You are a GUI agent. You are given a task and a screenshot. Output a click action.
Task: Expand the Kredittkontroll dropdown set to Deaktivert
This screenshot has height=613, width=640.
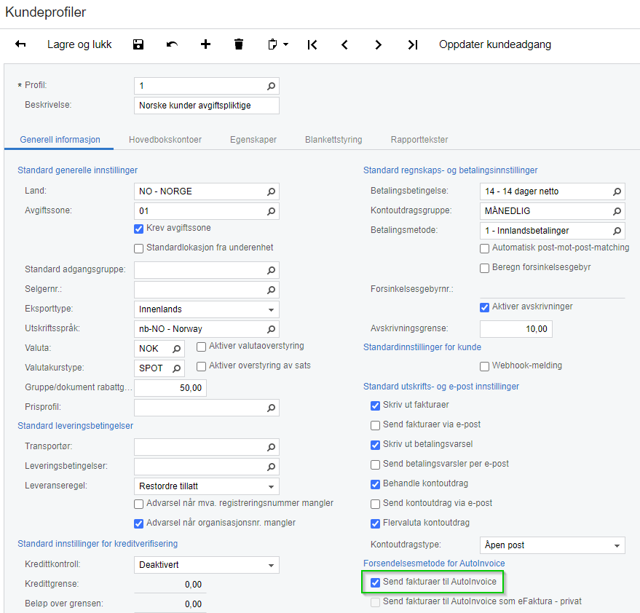pyautogui.click(x=269, y=564)
